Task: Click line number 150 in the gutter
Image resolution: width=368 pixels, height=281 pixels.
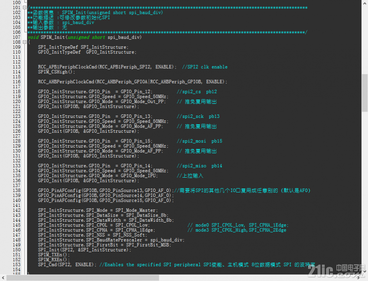Action: [x=17, y=250]
